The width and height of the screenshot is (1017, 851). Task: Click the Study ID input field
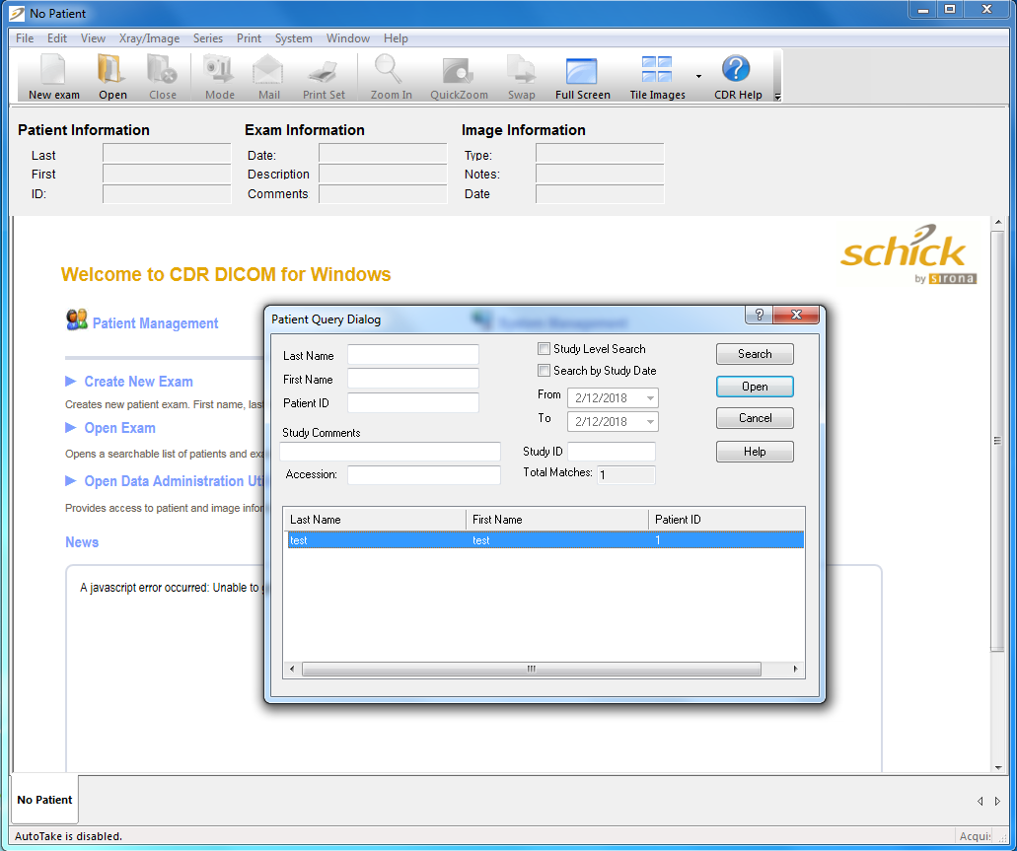coord(611,452)
